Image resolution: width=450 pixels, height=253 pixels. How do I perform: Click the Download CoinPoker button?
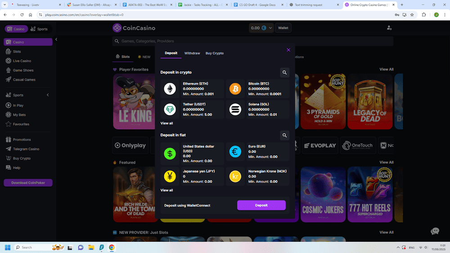click(x=28, y=183)
